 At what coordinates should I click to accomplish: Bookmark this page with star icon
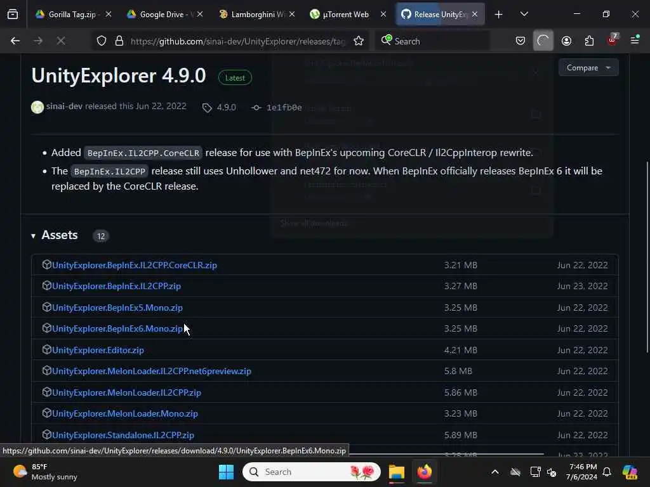pos(359,41)
